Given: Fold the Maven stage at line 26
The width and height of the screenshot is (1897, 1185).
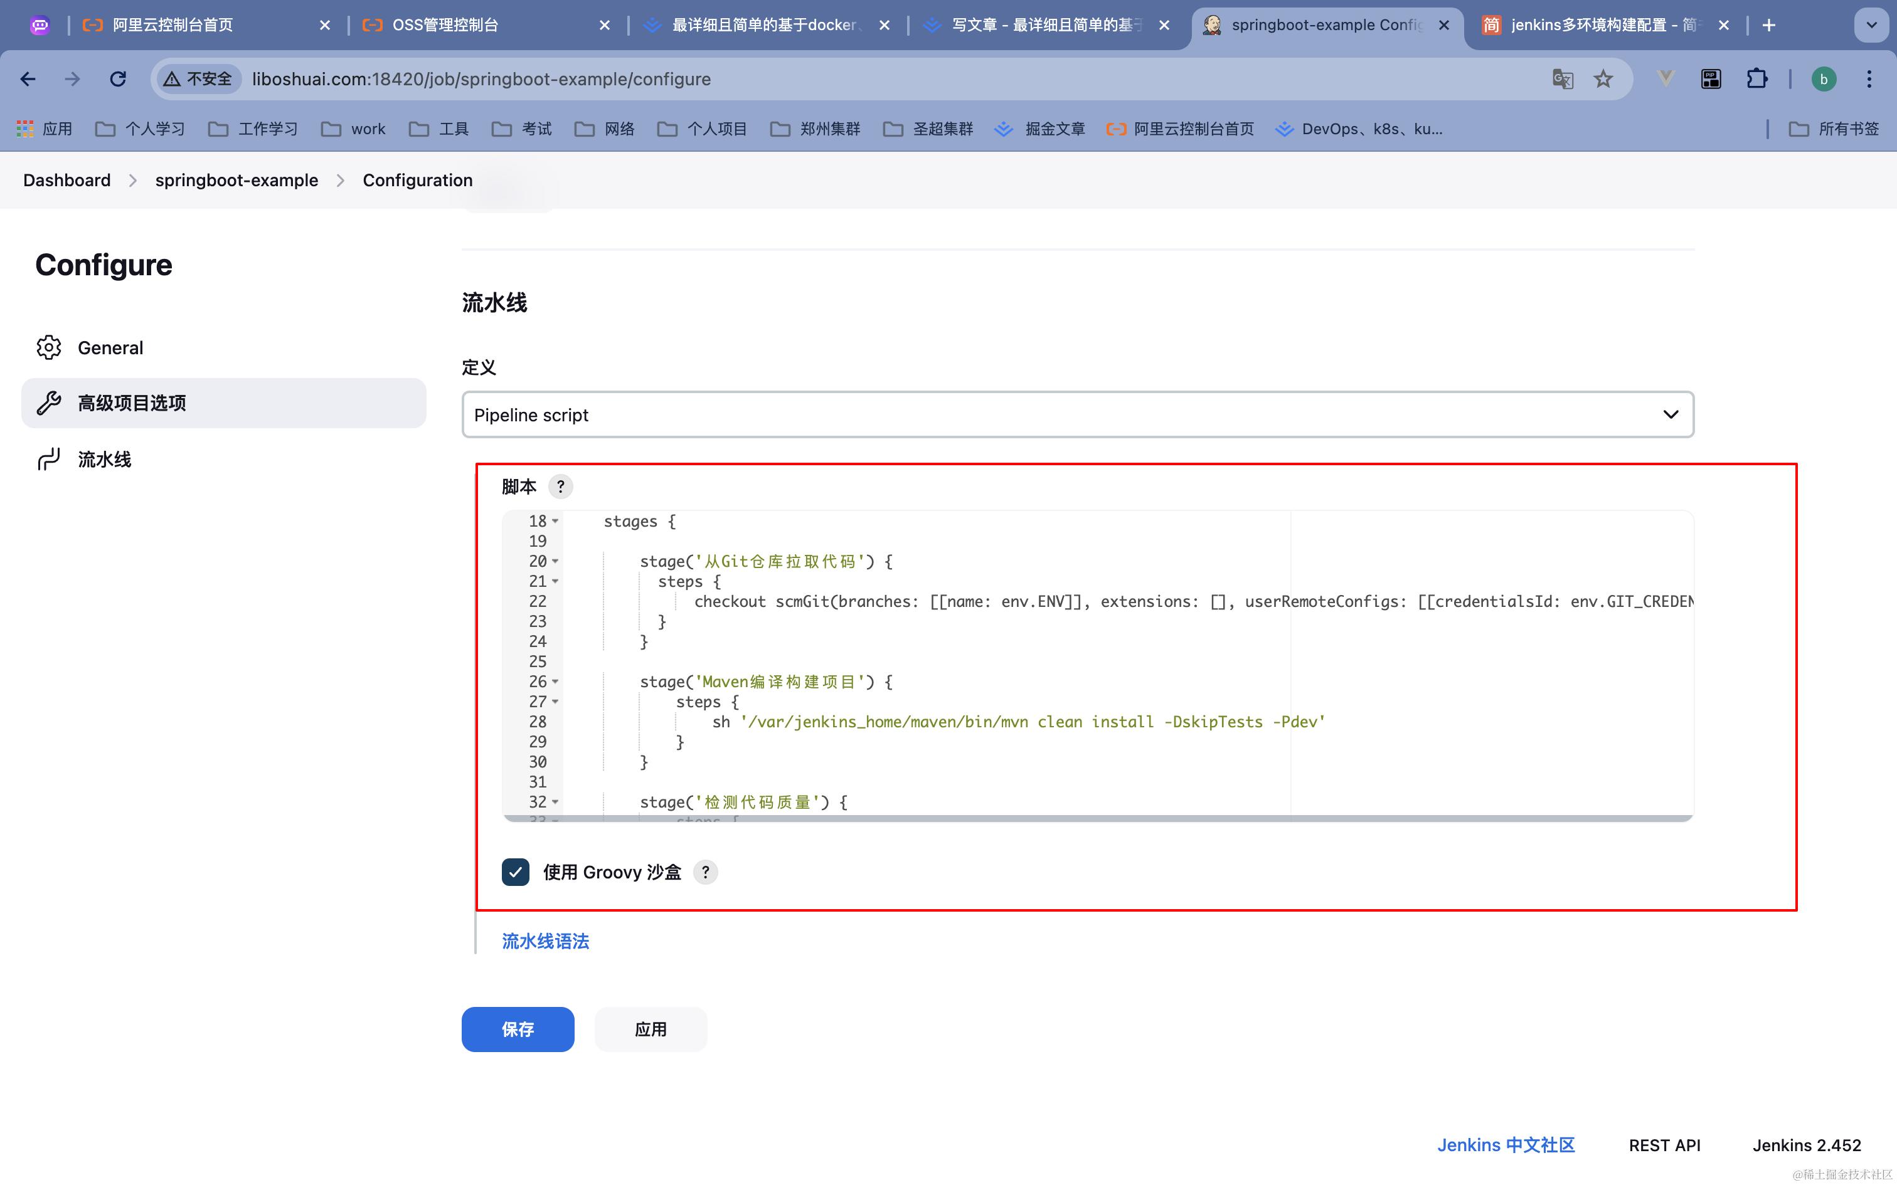Looking at the screenshot, I should click(x=555, y=682).
